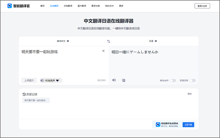Viewport: 220px width, 138px height.
Task: Clear the source text with X icon
Action: [103, 51]
